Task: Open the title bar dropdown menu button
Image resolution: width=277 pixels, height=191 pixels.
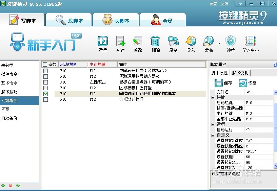Action: click(x=240, y=4)
